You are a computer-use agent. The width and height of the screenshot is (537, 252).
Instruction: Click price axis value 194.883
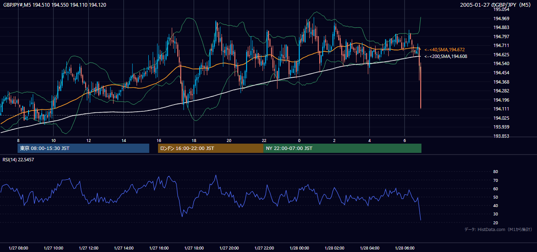[x=501, y=28]
